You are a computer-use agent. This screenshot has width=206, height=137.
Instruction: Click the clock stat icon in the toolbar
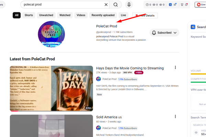click(x=147, y=5)
